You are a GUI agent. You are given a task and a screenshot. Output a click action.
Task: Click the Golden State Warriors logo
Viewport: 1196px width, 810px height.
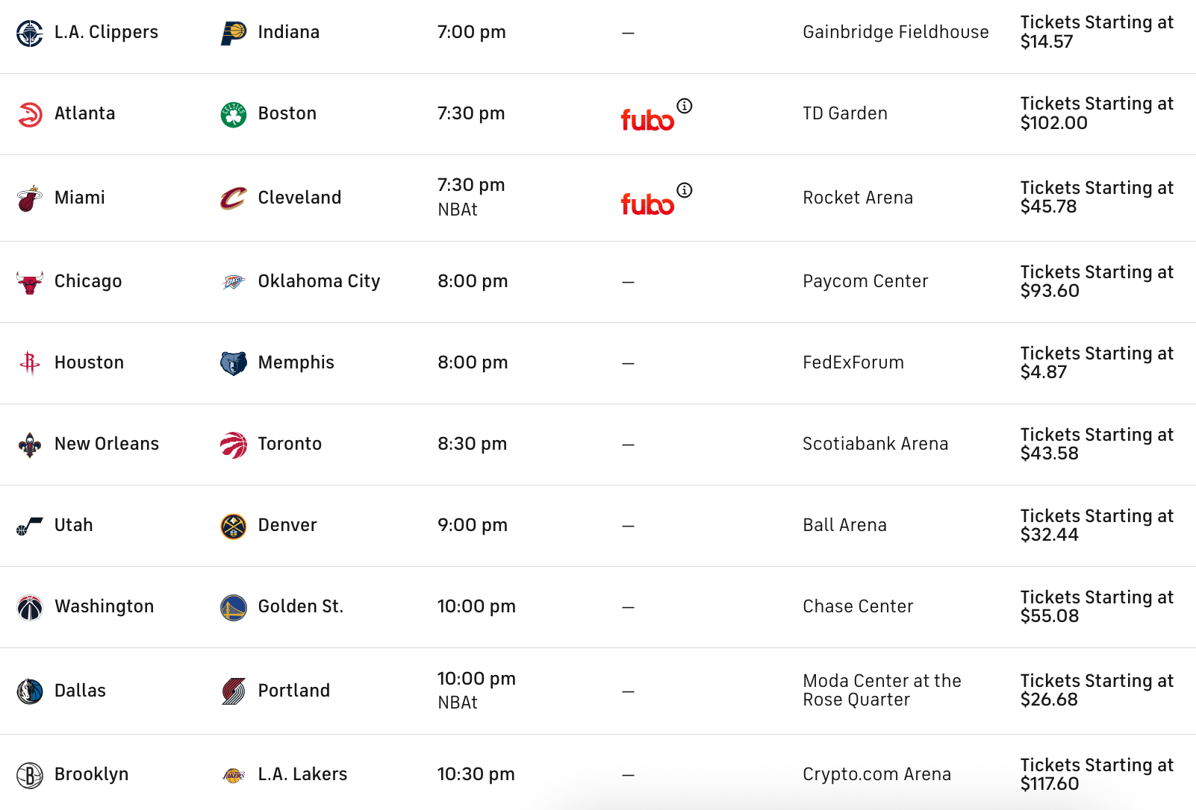234,607
